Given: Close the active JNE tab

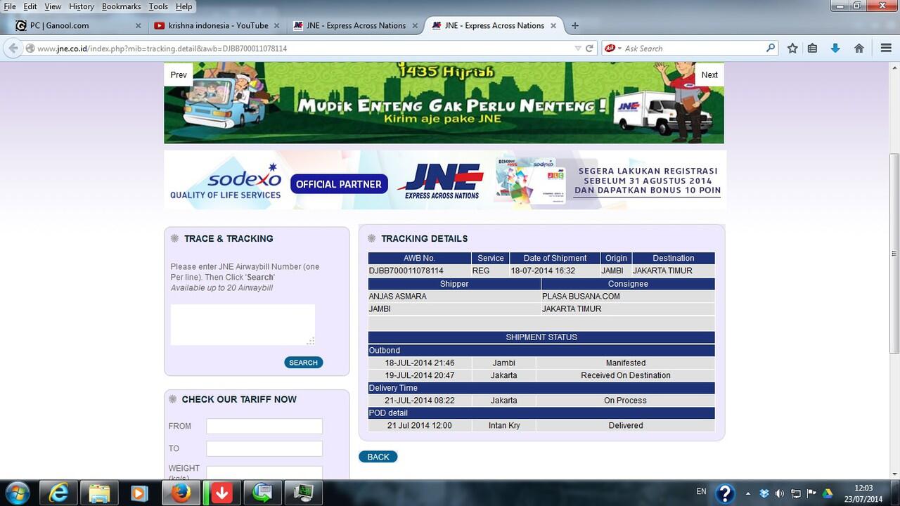Looking at the screenshot, I should point(553,26).
